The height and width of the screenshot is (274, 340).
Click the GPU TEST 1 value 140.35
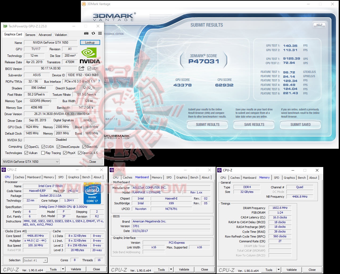click(x=290, y=46)
